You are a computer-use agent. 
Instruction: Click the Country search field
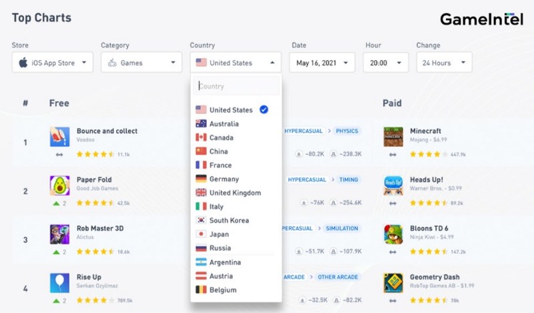click(236, 86)
